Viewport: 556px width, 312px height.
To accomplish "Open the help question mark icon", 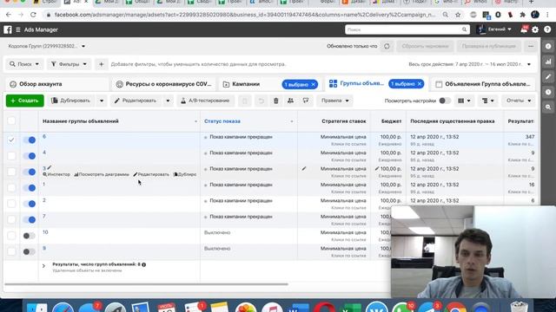I will (x=547, y=29).
